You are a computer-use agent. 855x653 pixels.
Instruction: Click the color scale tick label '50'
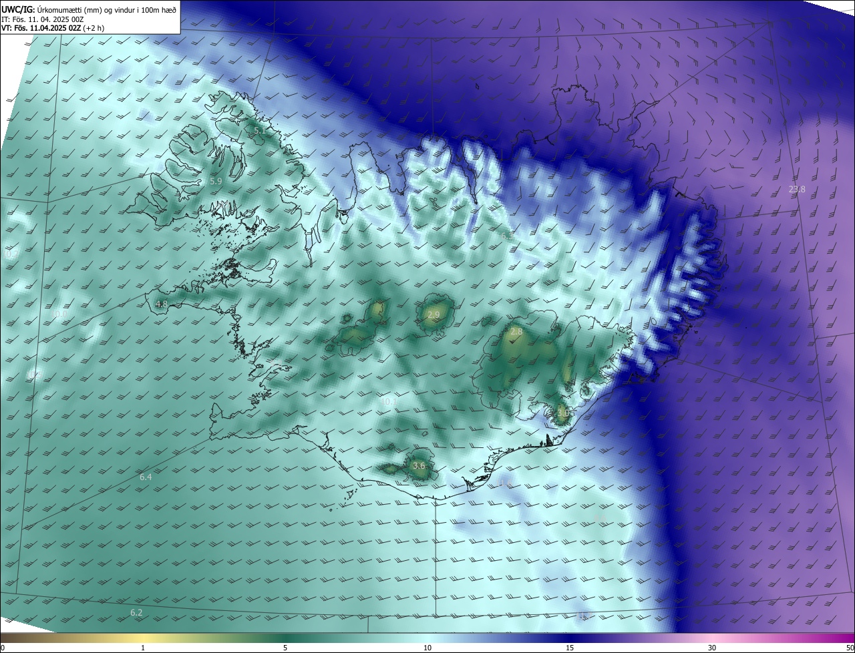[x=850, y=648]
